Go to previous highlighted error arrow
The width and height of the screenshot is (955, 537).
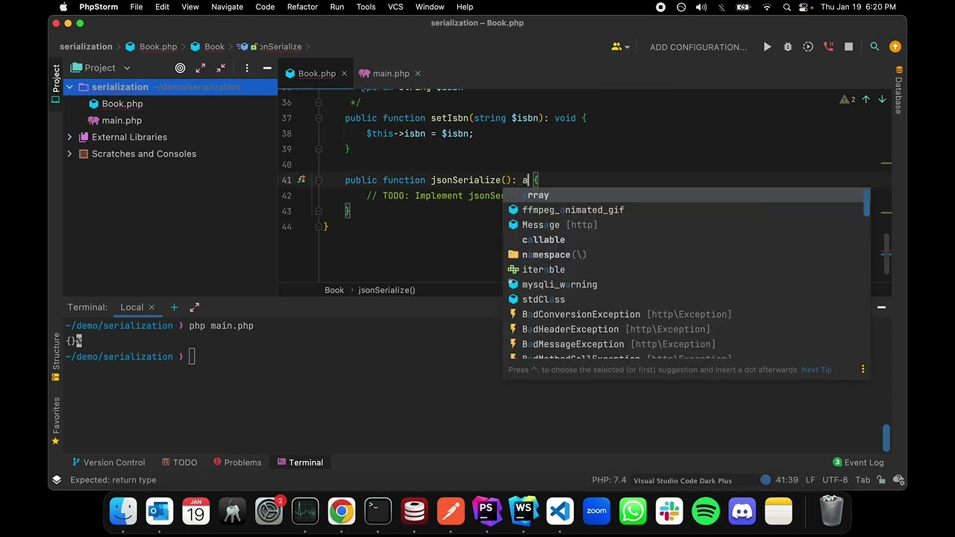(866, 99)
